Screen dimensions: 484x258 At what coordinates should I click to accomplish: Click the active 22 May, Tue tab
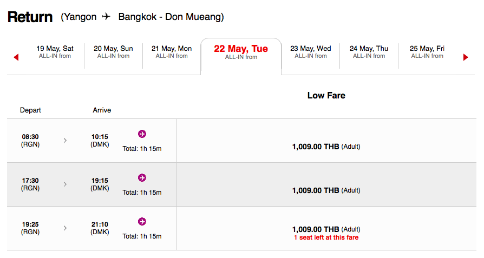(x=241, y=52)
